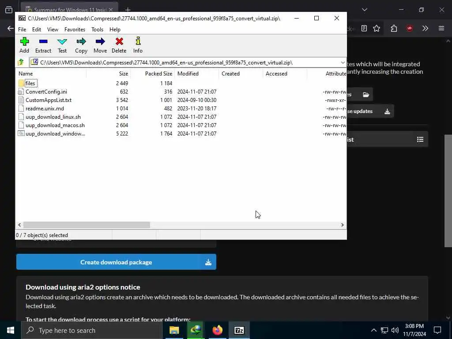The image size is (452, 339).
Task: Sort by Accessed column header
Action: [x=285, y=74]
